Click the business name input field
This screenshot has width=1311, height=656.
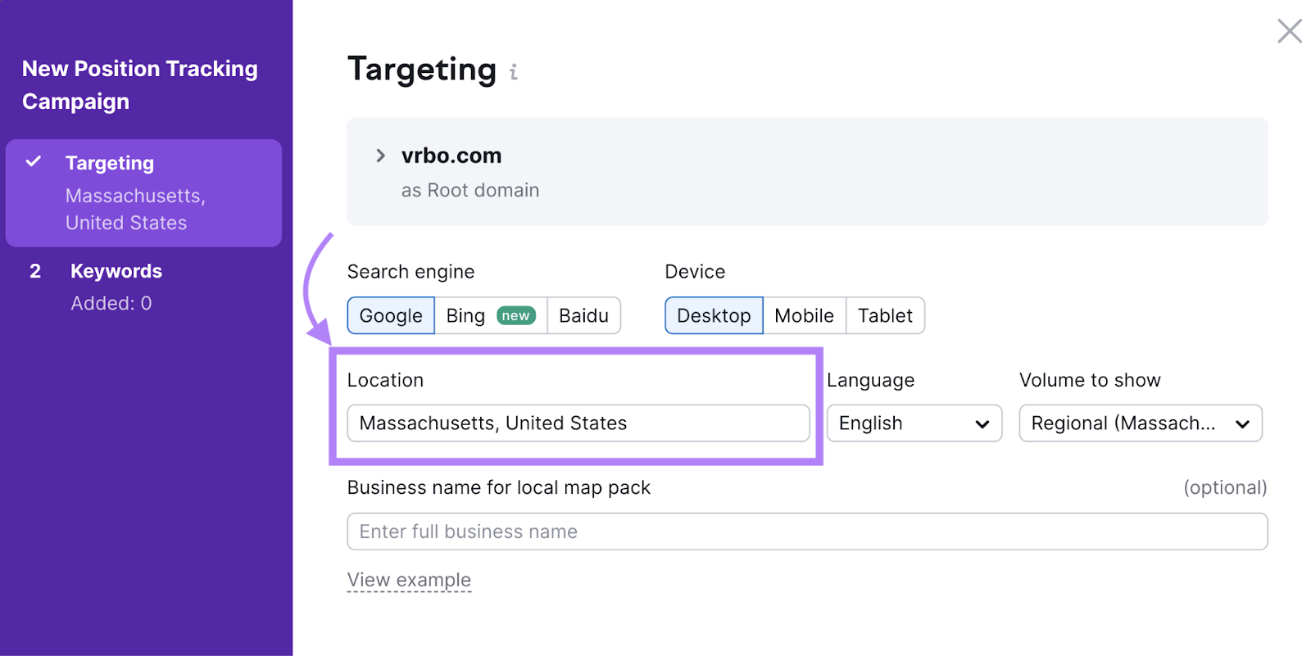click(807, 532)
